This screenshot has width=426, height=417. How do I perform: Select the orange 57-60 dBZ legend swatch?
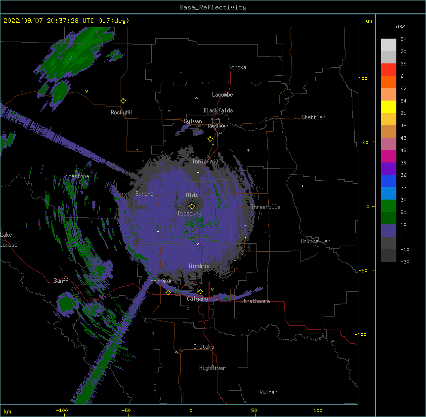point(388,82)
